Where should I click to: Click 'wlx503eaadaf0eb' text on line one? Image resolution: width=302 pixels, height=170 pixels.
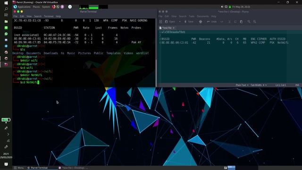(x=173, y=32)
